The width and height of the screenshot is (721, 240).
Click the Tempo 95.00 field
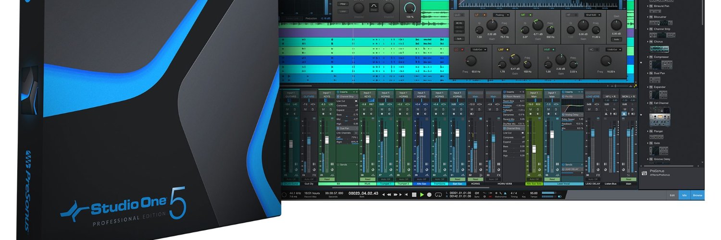534,193
